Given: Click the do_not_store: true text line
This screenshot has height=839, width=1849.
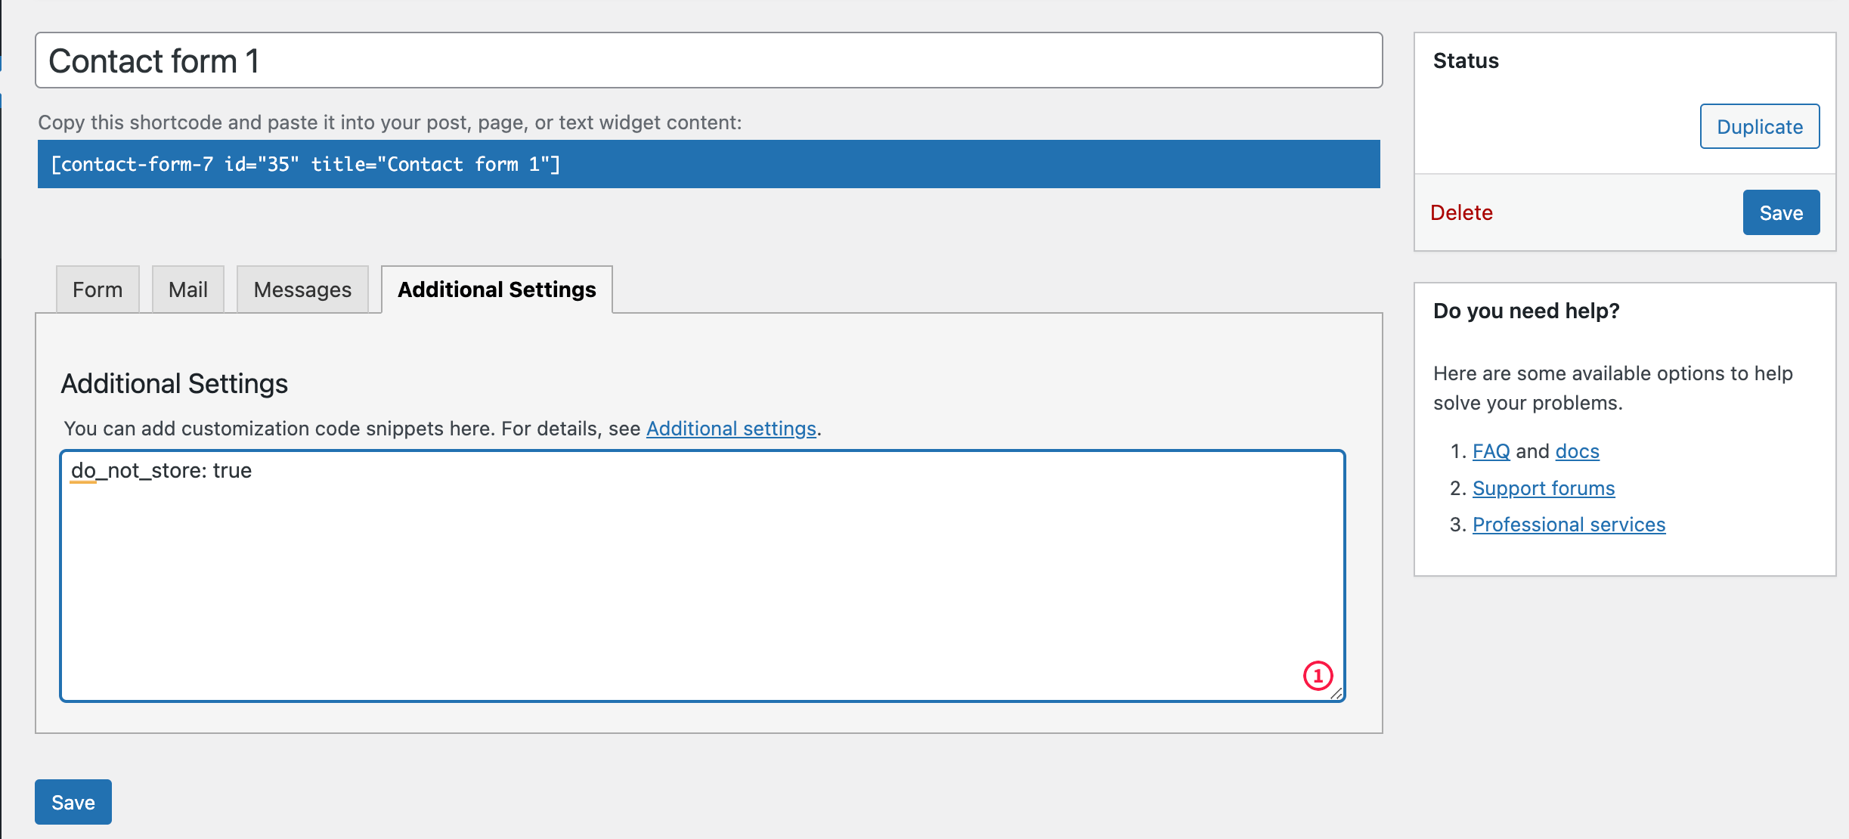Looking at the screenshot, I should pyautogui.click(x=162, y=471).
